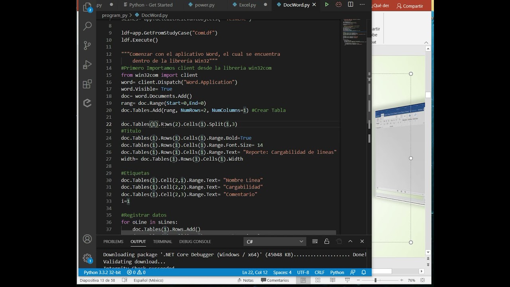Increase the PowerPoint zoom with the plus button

coord(401,280)
